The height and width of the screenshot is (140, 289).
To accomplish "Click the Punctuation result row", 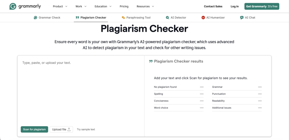I will click(x=237, y=94).
